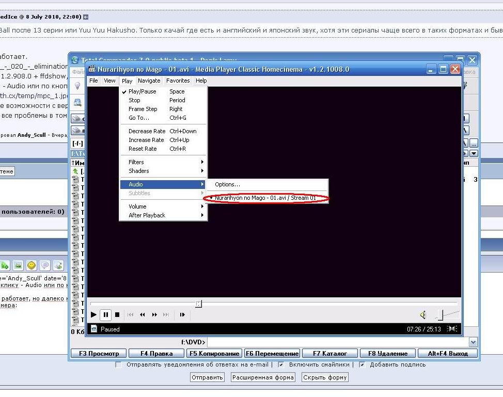
Task: Open audio Options... in the submenu
Action: [267, 184]
